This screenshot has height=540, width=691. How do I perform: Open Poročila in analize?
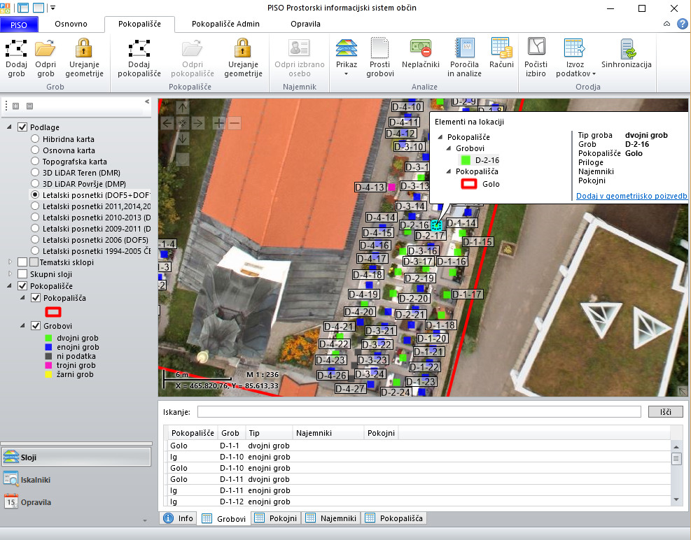click(x=465, y=57)
